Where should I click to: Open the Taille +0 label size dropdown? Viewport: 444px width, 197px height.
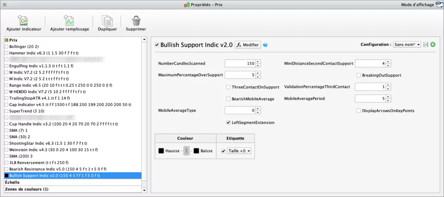tap(239, 151)
